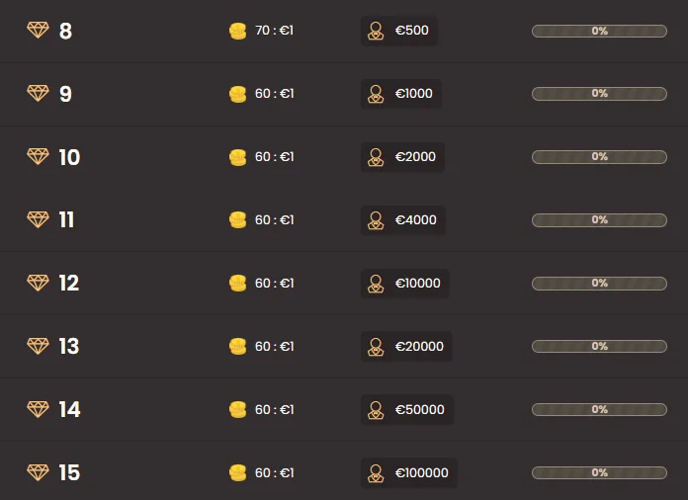Screen dimensions: 688x500
Task: Click the diamond icon next to level 10
Action: pyautogui.click(x=38, y=157)
